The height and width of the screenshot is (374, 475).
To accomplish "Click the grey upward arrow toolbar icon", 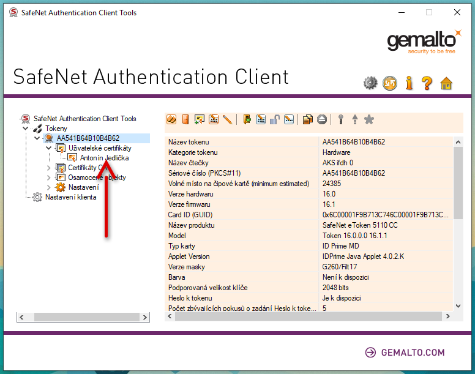I will pos(355,119).
